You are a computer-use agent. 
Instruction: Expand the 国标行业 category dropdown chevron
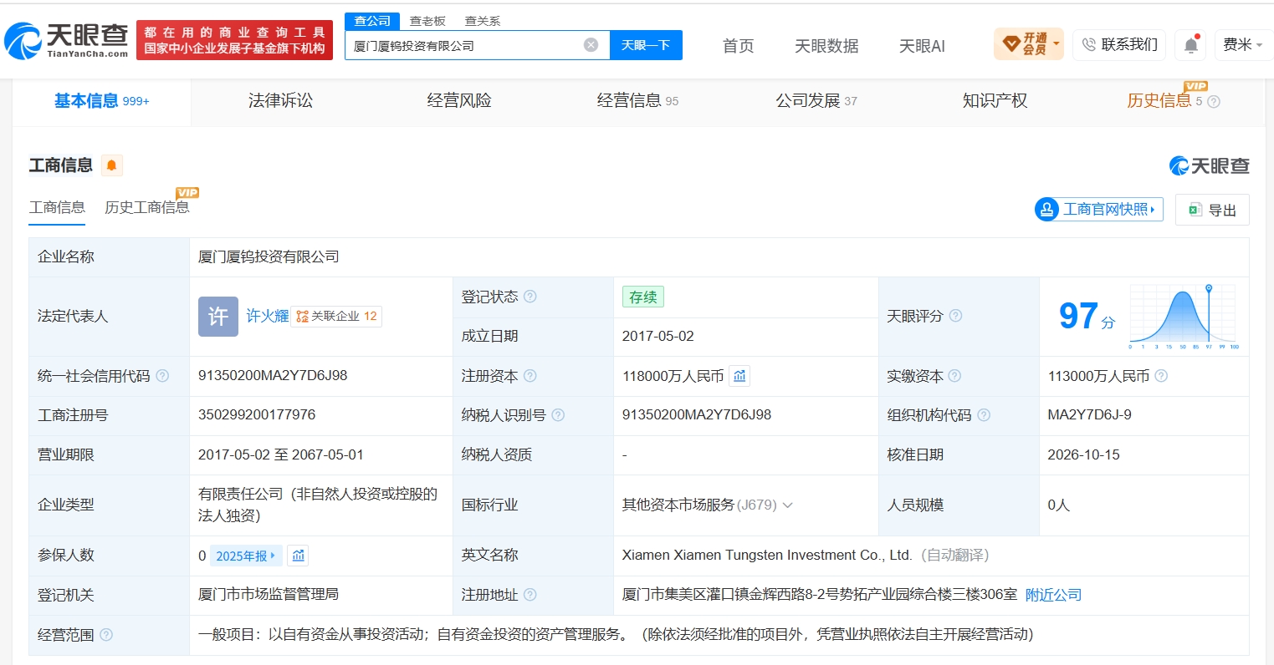coord(787,505)
